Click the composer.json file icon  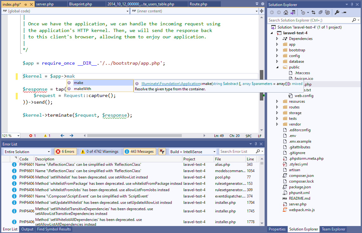point(285,176)
